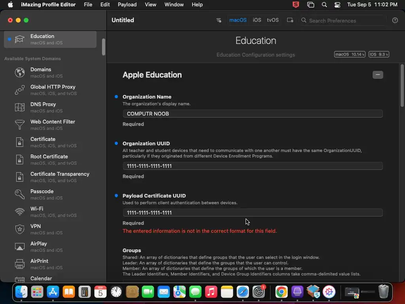Click the DNS Proxy map icon

click(20, 107)
